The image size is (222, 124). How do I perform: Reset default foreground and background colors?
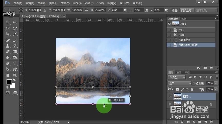click(x=7, y=87)
